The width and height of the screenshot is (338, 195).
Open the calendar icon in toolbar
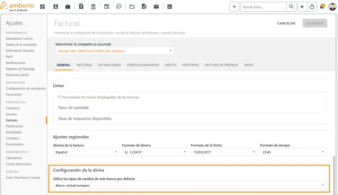click(x=107, y=7)
